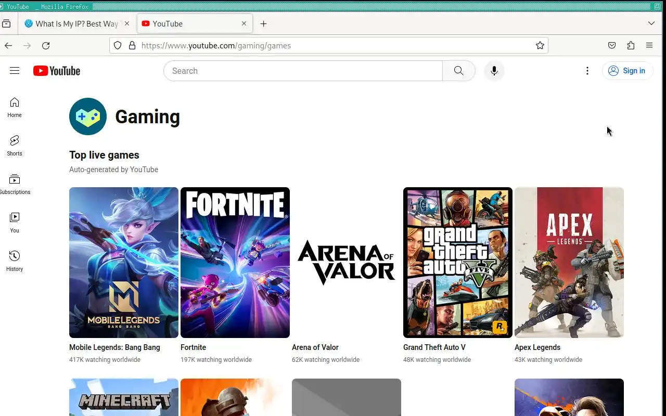Click the Auto-generated by YouTube text
The image size is (666, 416).
(x=113, y=170)
